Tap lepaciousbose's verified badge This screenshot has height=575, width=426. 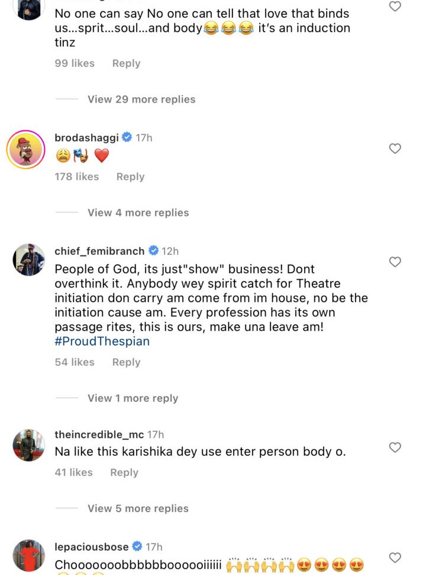(137, 546)
